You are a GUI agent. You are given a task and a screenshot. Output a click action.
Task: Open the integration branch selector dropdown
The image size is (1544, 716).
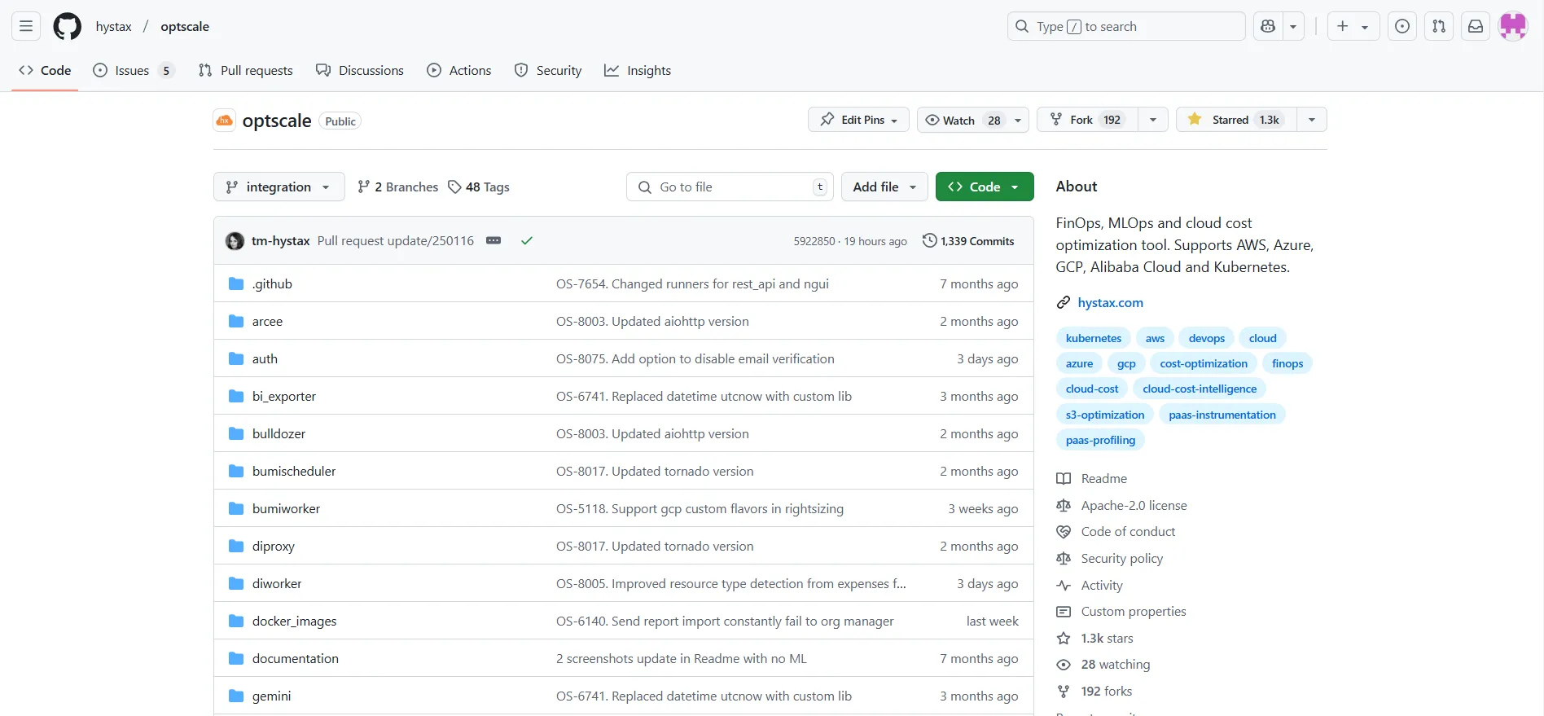(279, 187)
